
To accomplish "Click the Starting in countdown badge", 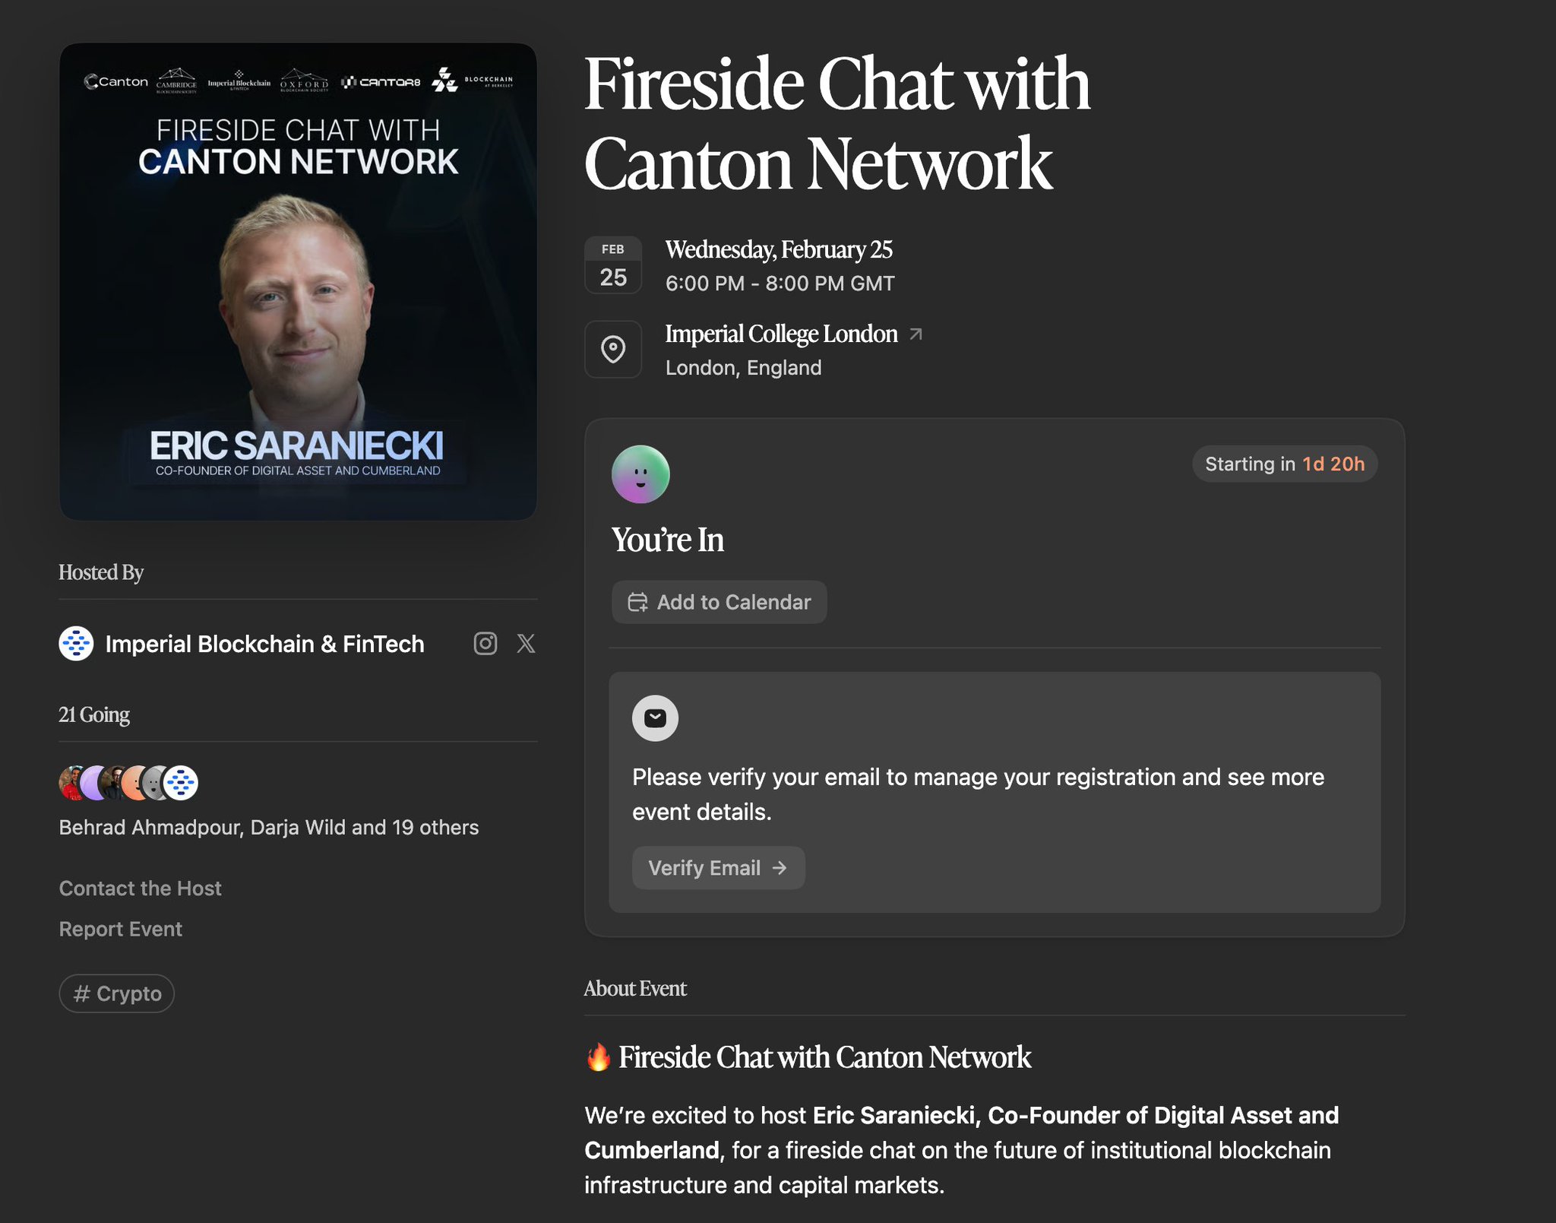I will 1284,464.
